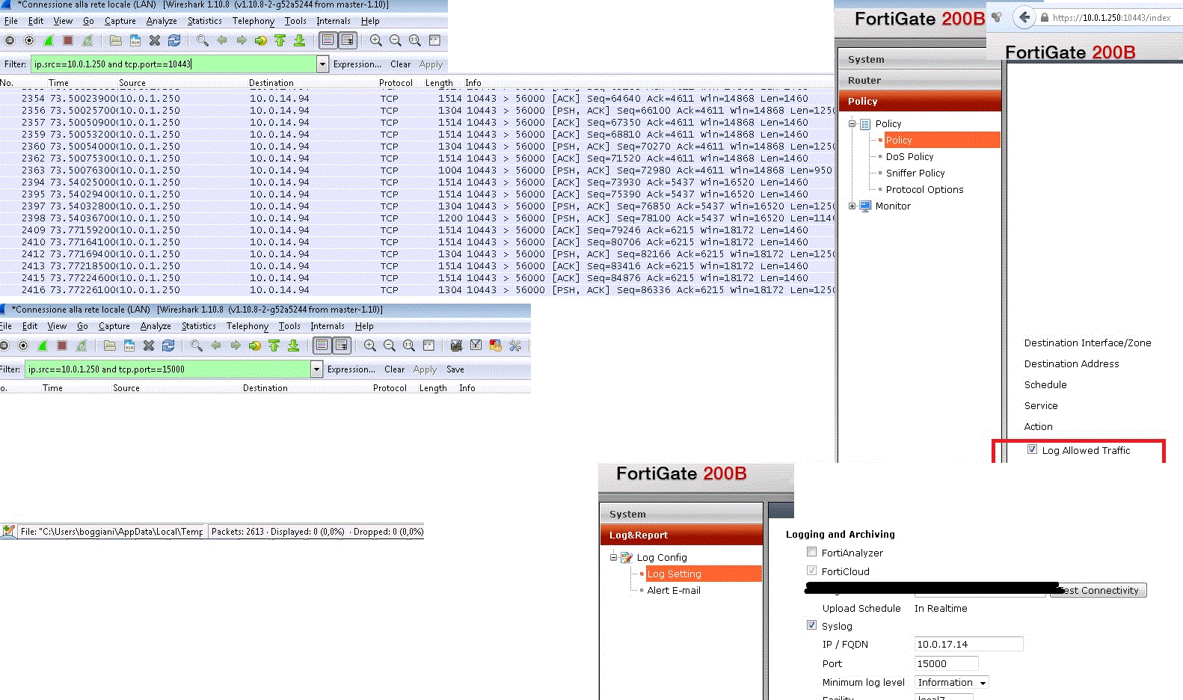Click Expression... next to the port 10443 filter
Viewport: 1183px width, 700px height.
coord(357,64)
